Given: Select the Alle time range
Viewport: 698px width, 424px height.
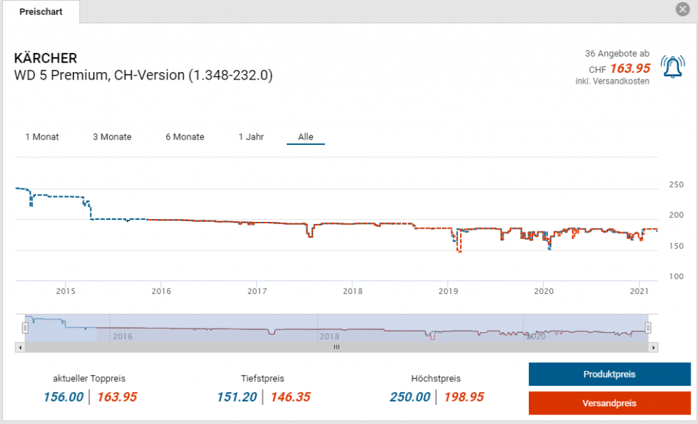Looking at the screenshot, I should [x=305, y=137].
